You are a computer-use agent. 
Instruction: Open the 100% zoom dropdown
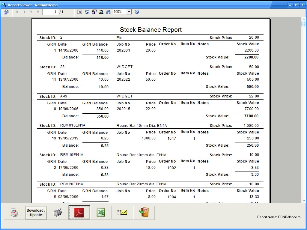coord(129,12)
